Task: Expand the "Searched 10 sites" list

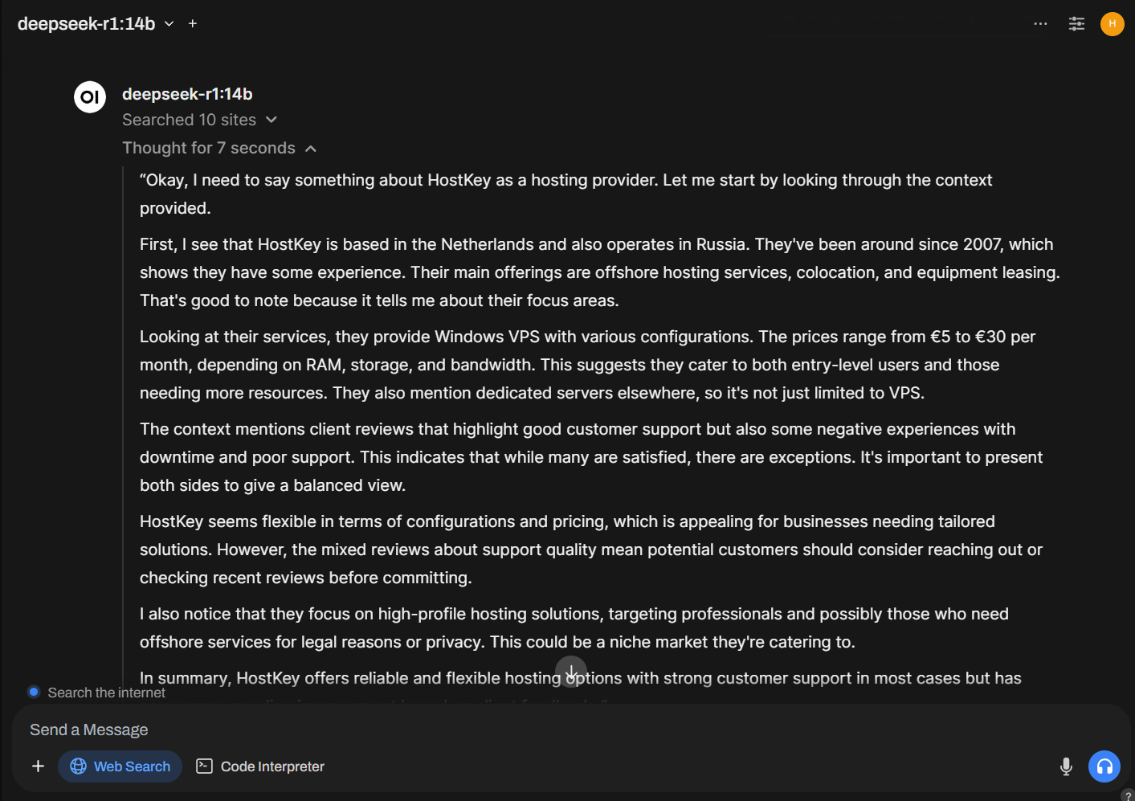Action: 199,120
